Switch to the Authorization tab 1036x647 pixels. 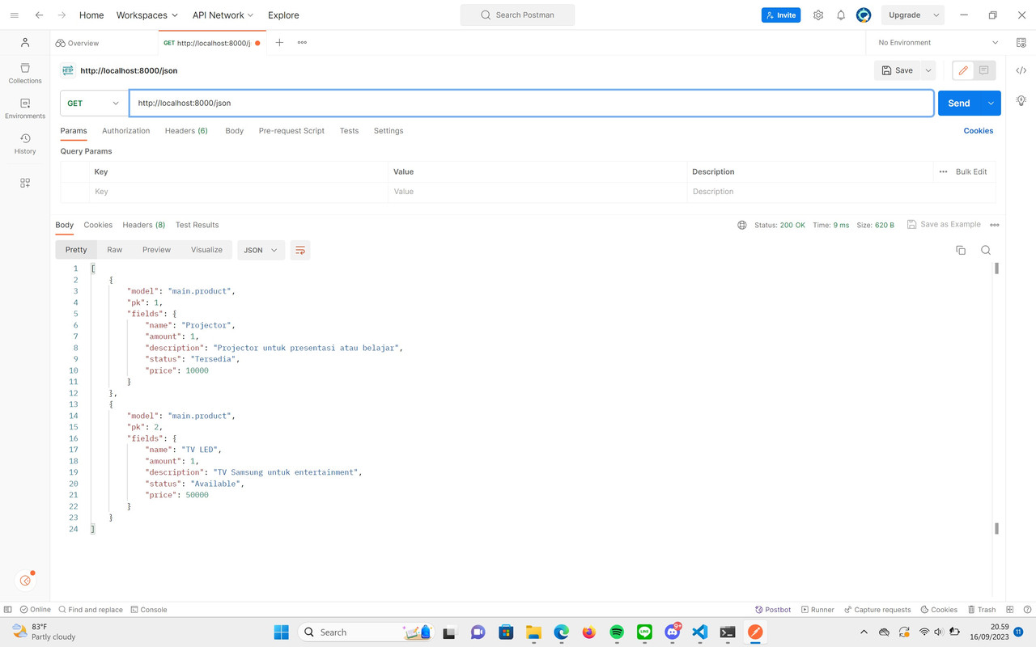tap(125, 131)
